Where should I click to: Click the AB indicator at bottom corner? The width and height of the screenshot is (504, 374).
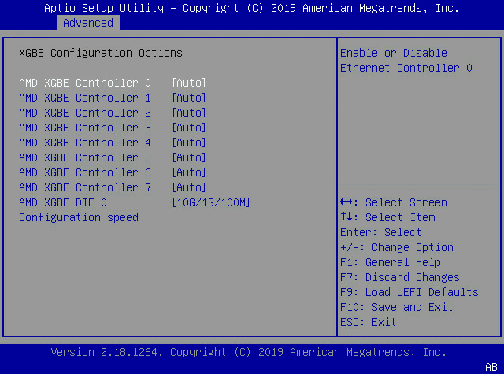(x=491, y=367)
